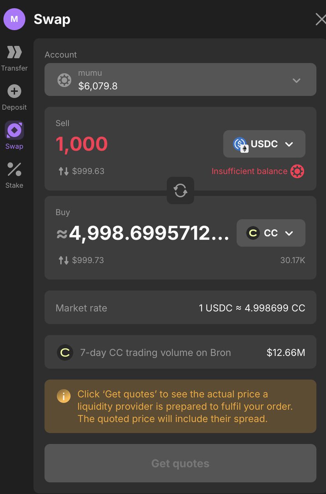Image resolution: width=326 pixels, height=494 pixels.
Task: Open the CC buy token dropdown
Action: [270, 233]
